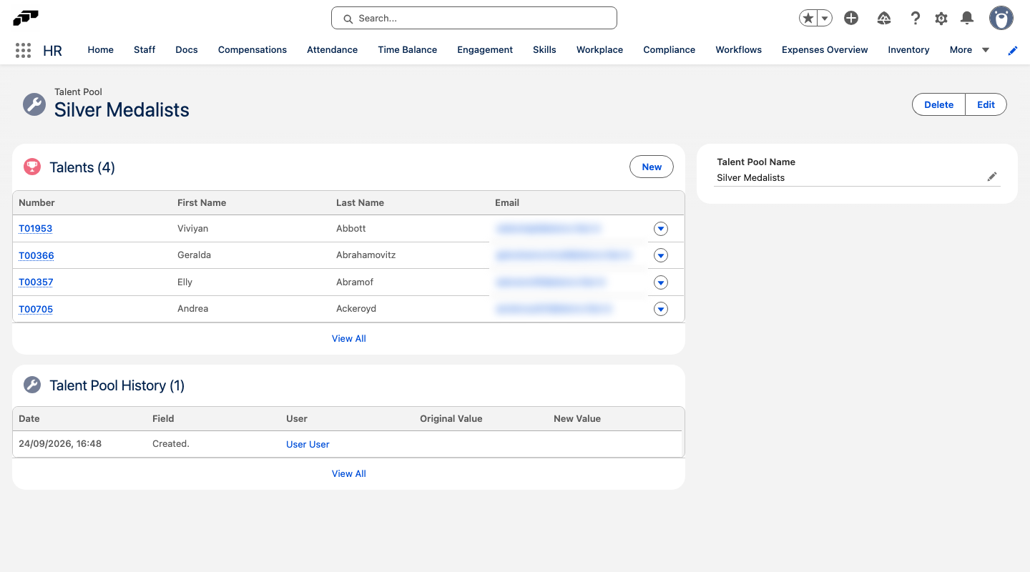1030x572 pixels.
Task: Click the edit navigation pencil icon
Action: [1013, 50]
